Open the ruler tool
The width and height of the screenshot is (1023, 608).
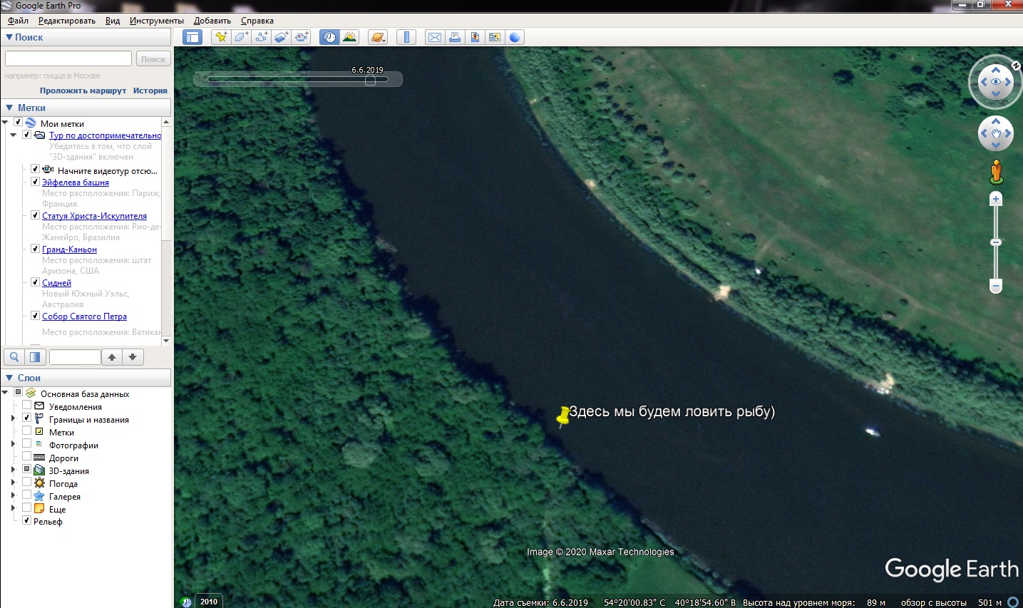point(406,37)
